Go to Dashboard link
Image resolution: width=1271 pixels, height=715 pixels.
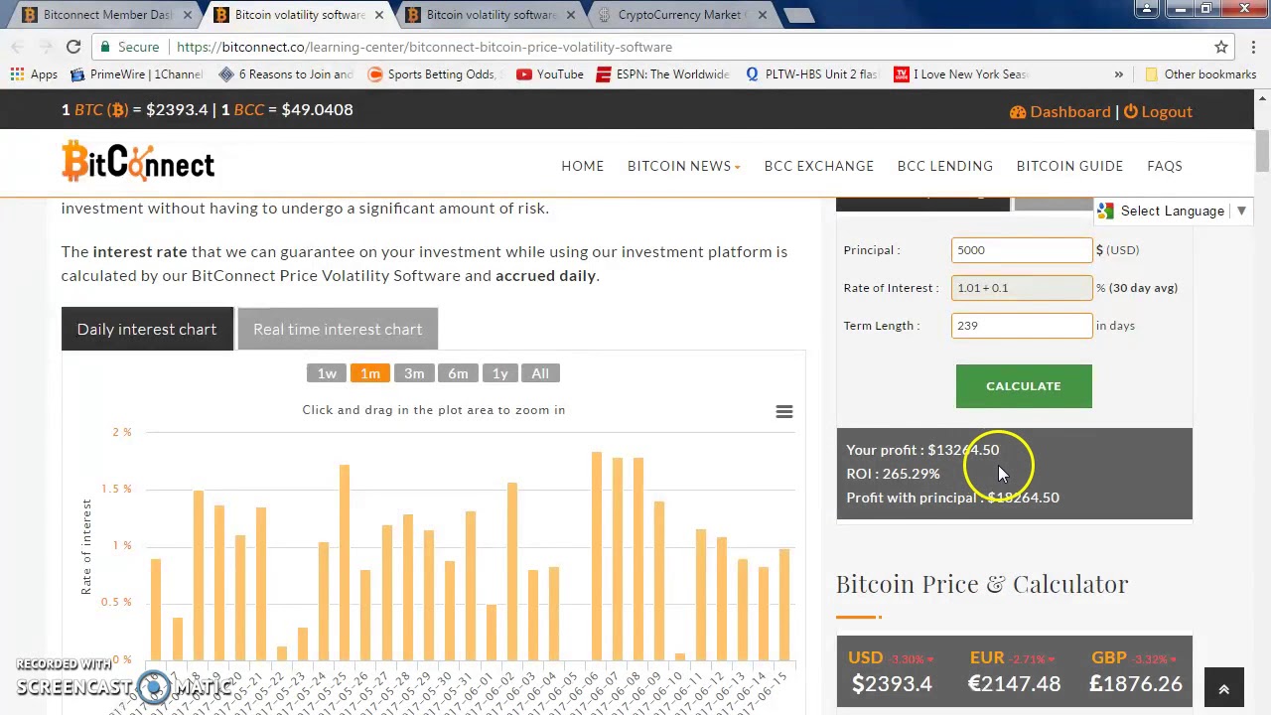(1059, 111)
